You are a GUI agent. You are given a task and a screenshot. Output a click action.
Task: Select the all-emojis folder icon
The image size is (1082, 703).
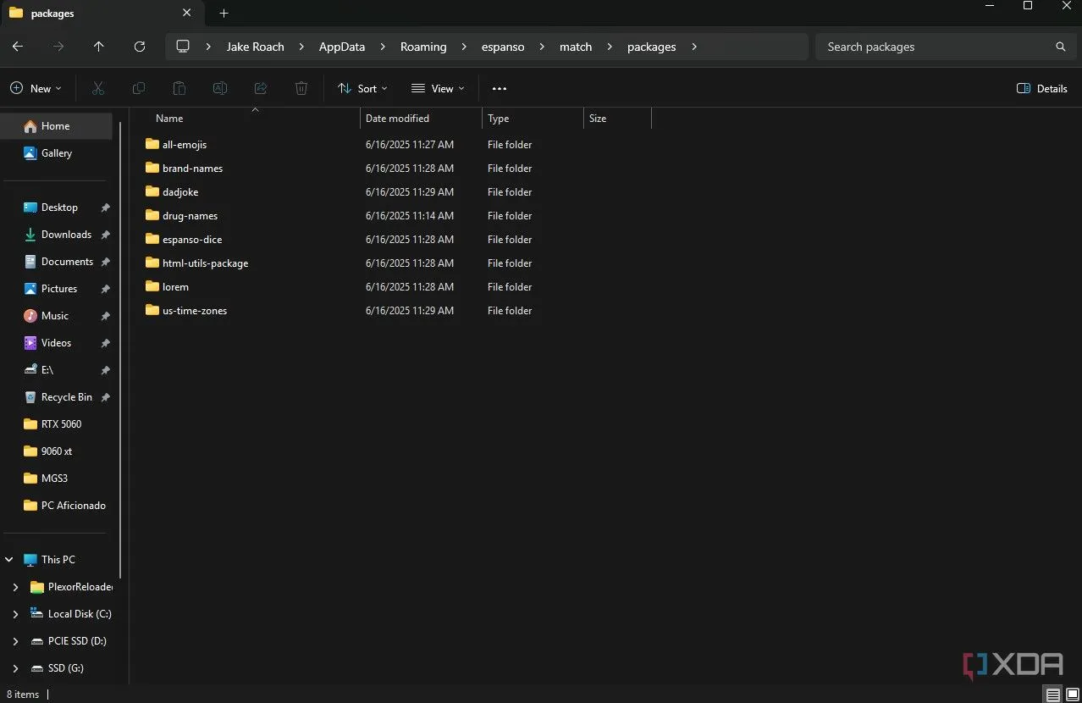pyautogui.click(x=152, y=144)
